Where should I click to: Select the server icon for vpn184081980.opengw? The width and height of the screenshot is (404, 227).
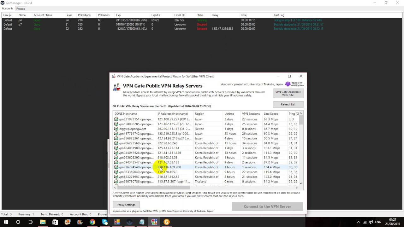116,148
